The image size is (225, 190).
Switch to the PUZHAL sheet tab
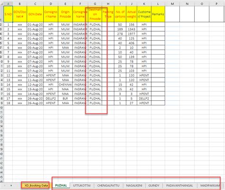(61, 185)
